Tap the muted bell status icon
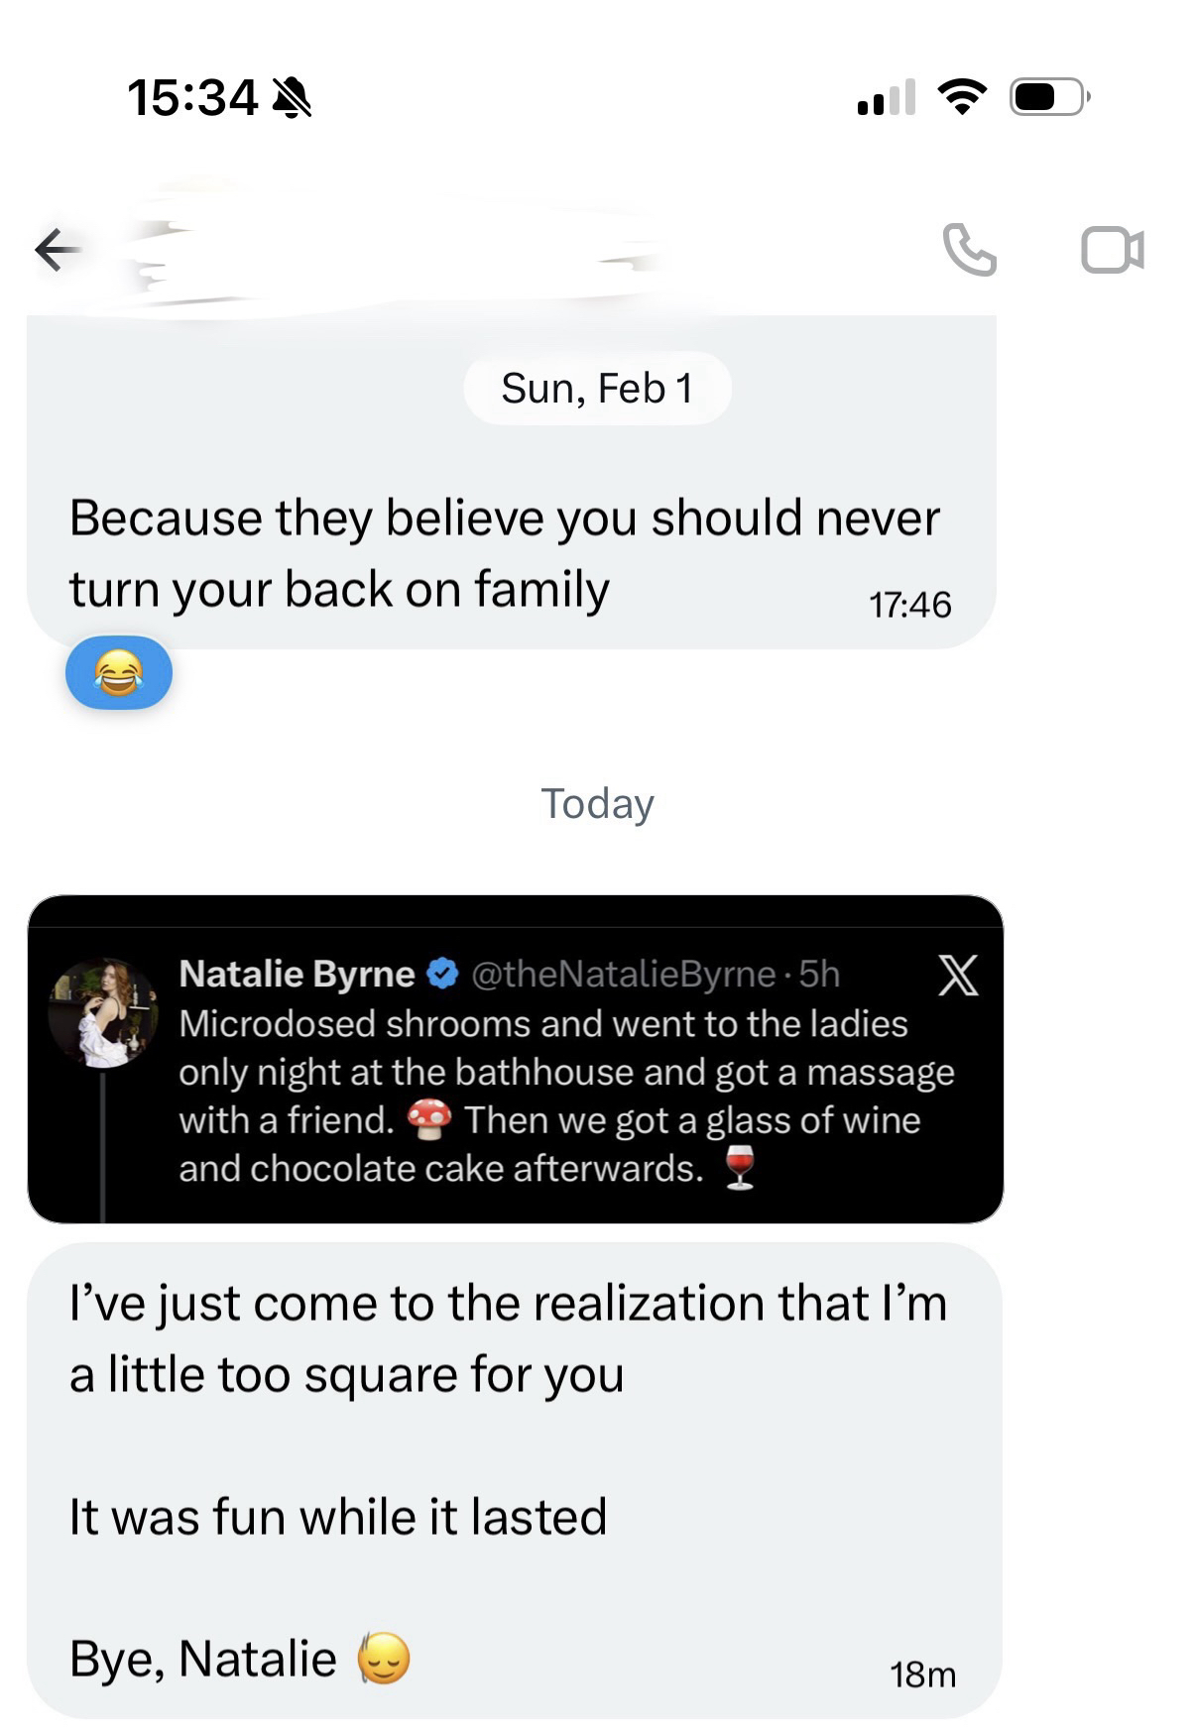 [x=292, y=98]
